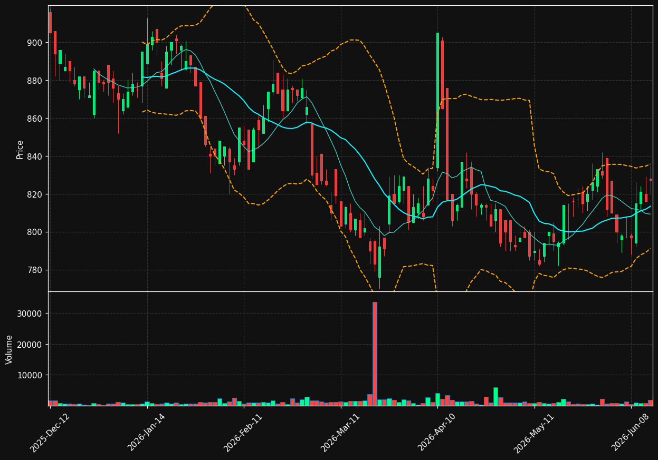The image size is (658, 460).
Task: Click the 2026-Mar-11 date label
Action: click(x=340, y=433)
